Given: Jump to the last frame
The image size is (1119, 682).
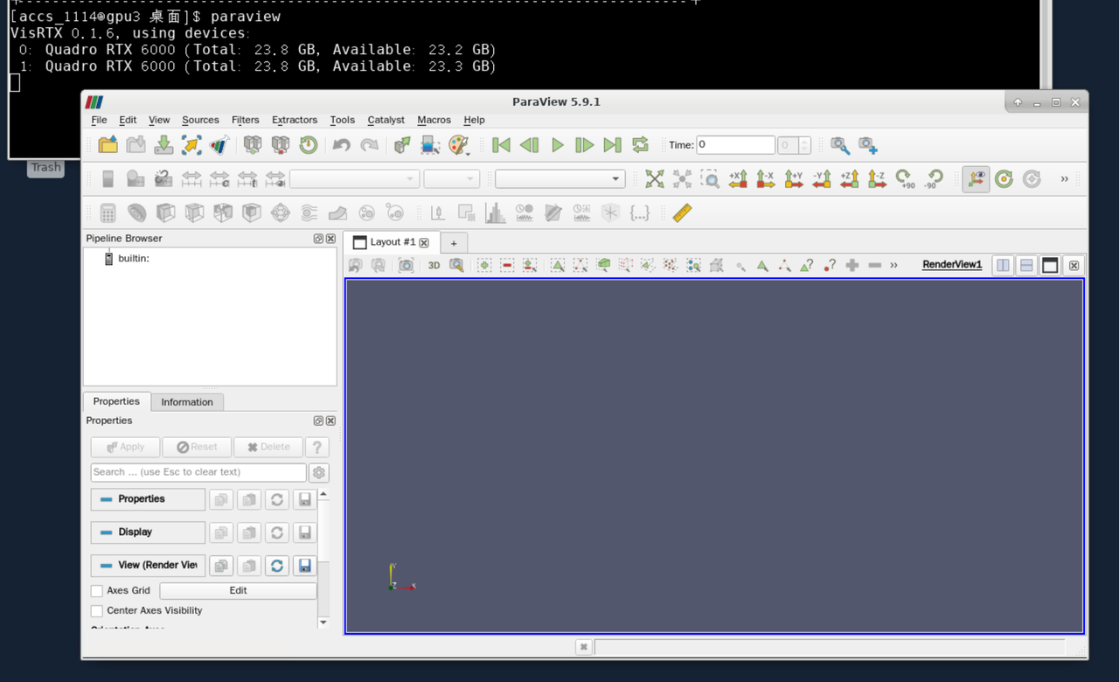Looking at the screenshot, I should click(612, 145).
